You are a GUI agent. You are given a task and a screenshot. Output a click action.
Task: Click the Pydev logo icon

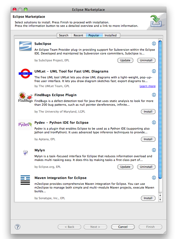(25, 125)
